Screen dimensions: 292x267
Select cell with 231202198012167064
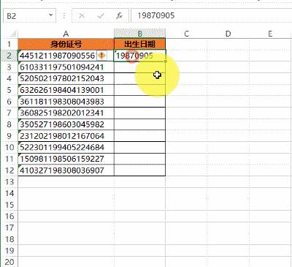tap(66, 136)
